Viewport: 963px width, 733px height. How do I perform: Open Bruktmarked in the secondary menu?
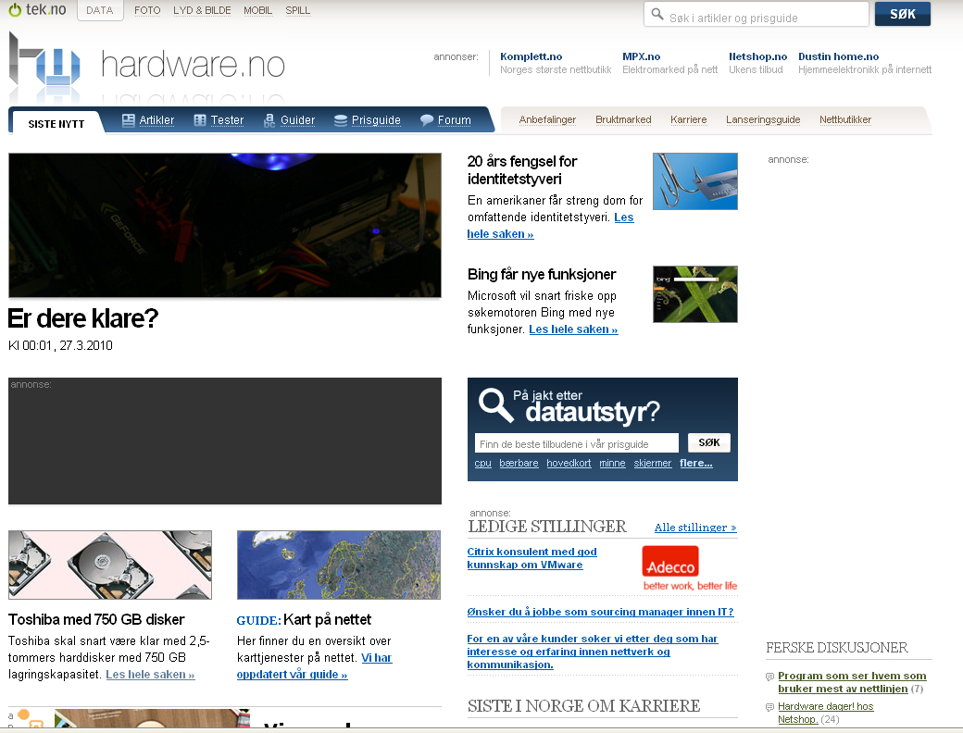(623, 119)
